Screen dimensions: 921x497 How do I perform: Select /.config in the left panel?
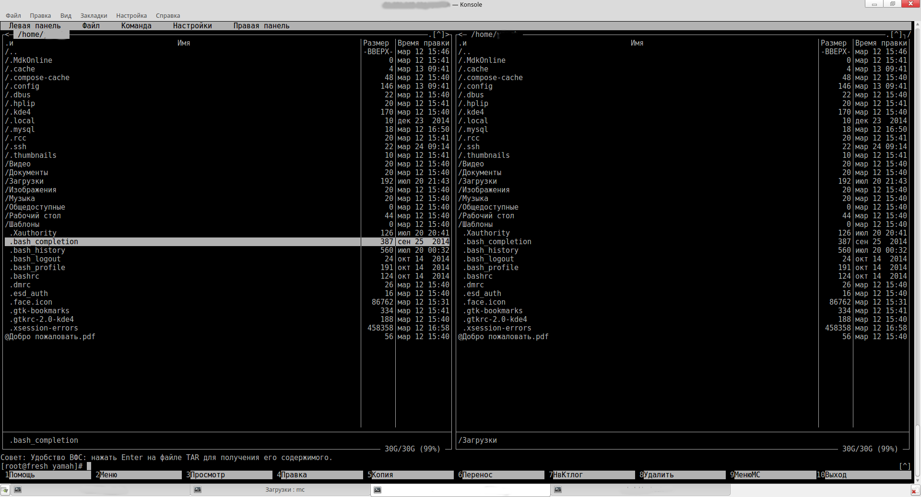[227, 86]
